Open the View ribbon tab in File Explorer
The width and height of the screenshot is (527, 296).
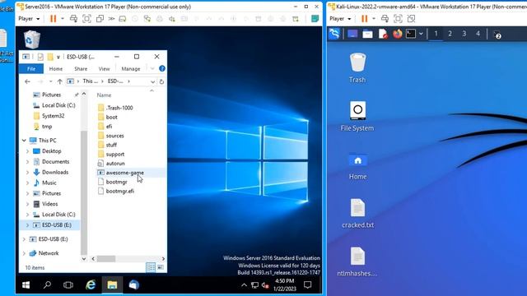point(105,68)
